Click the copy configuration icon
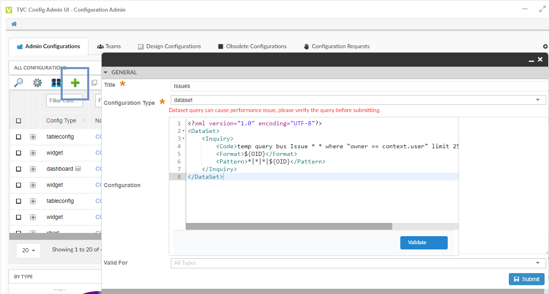Image resolution: width=549 pixels, height=294 pixels. point(94,83)
